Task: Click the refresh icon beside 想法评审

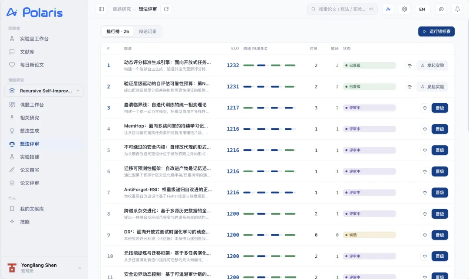Action: [166, 9]
